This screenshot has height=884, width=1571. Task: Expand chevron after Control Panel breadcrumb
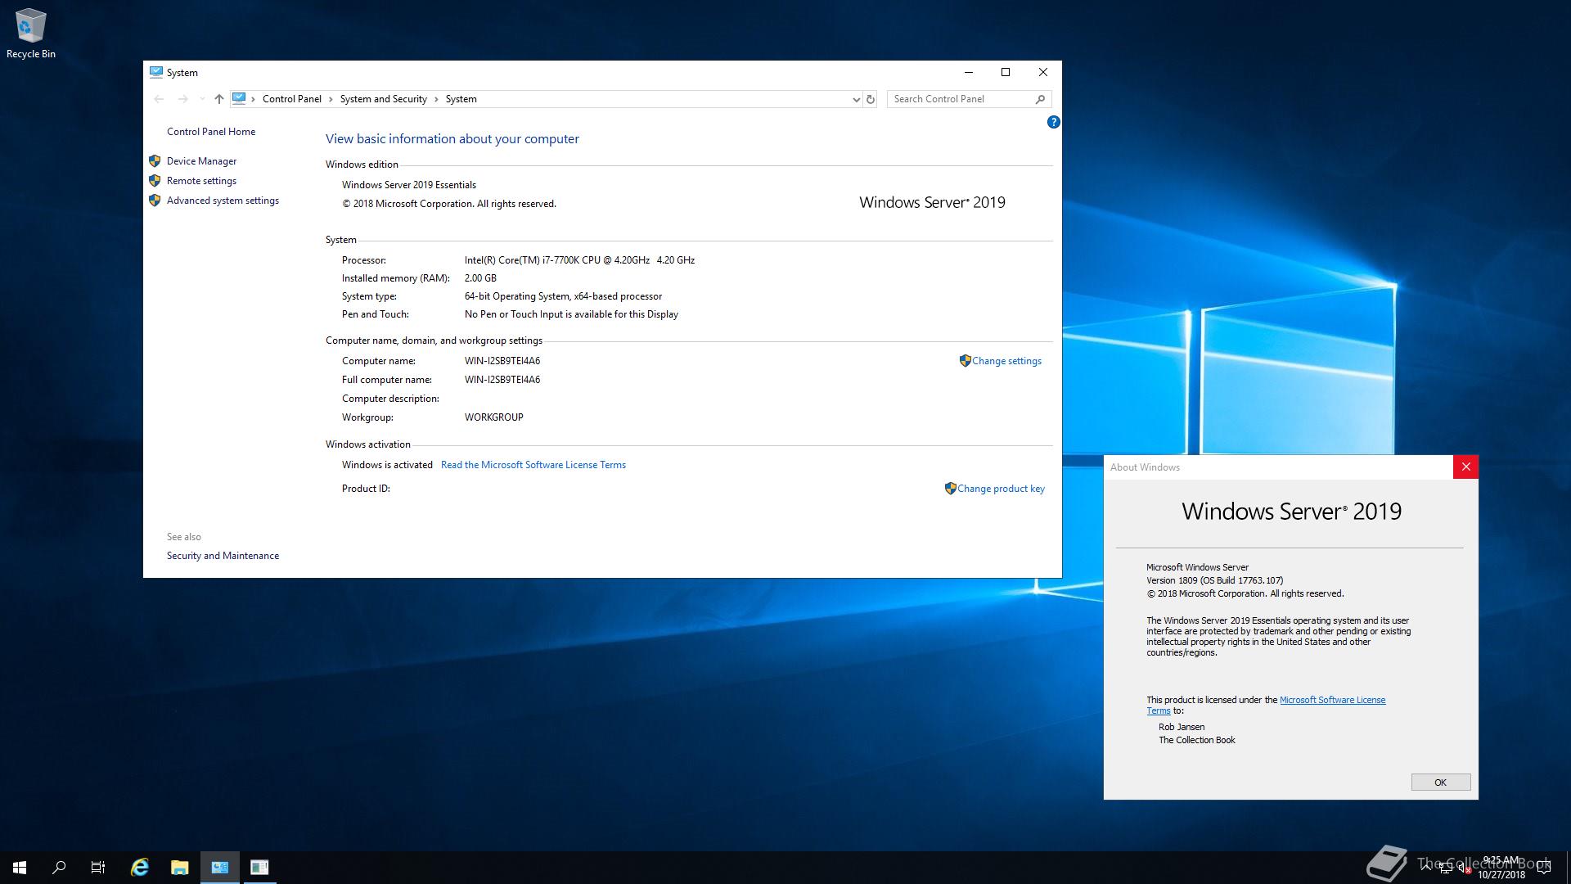(331, 99)
